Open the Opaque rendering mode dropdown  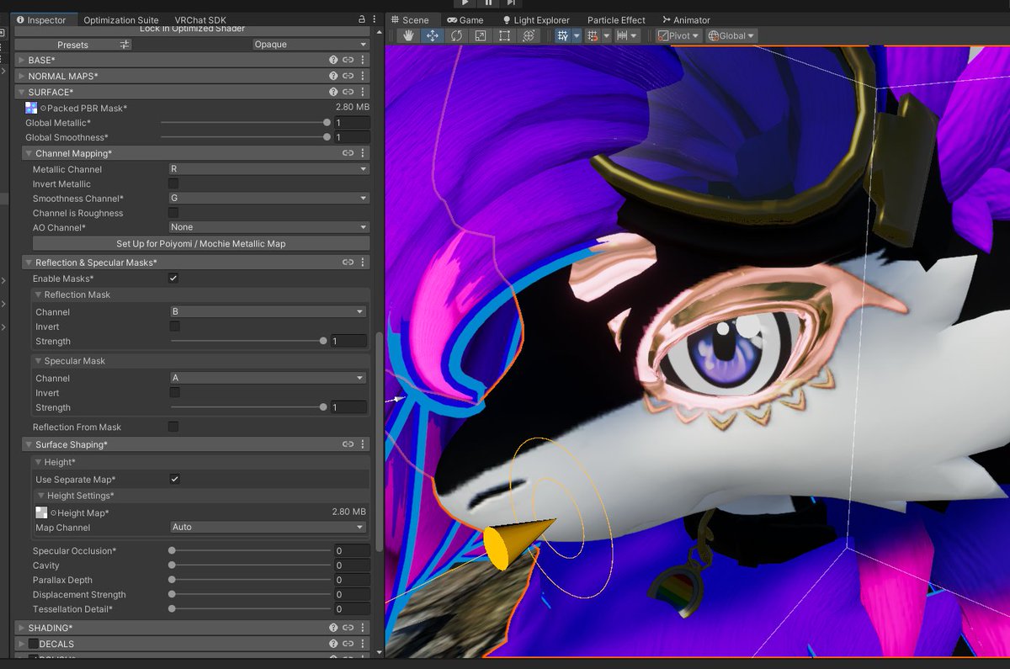(311, 45)
